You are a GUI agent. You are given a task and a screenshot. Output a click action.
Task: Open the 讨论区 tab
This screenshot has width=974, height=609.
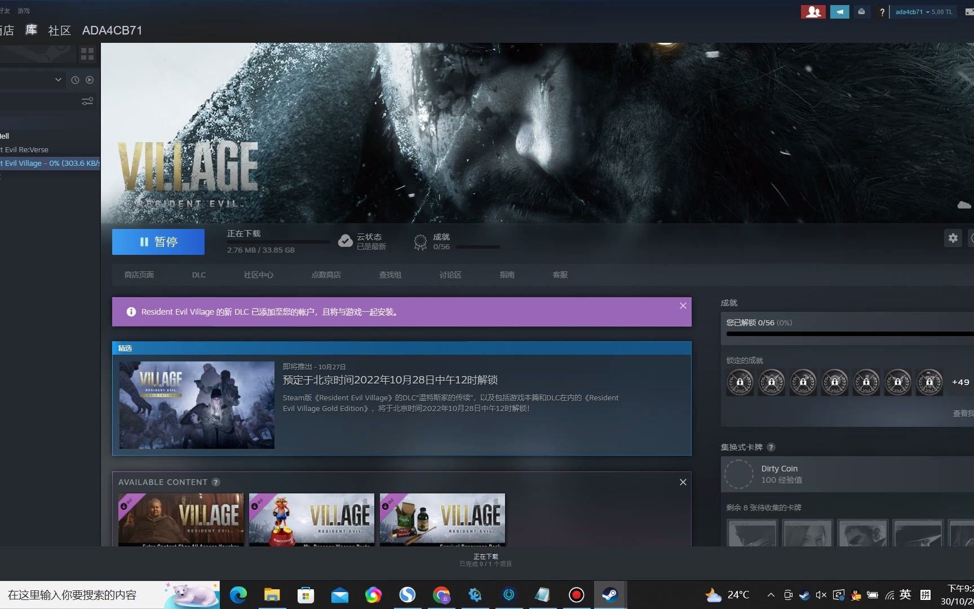click(x=450, y=275)
